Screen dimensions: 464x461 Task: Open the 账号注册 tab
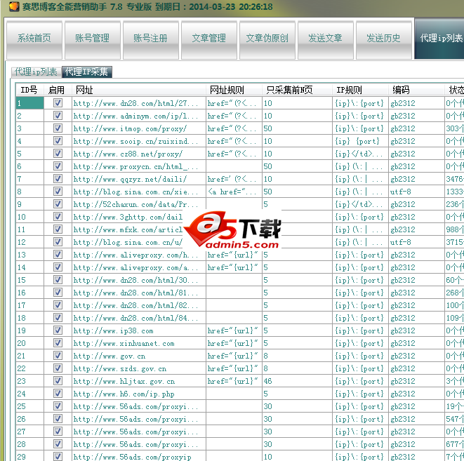(x=150, y=39)
